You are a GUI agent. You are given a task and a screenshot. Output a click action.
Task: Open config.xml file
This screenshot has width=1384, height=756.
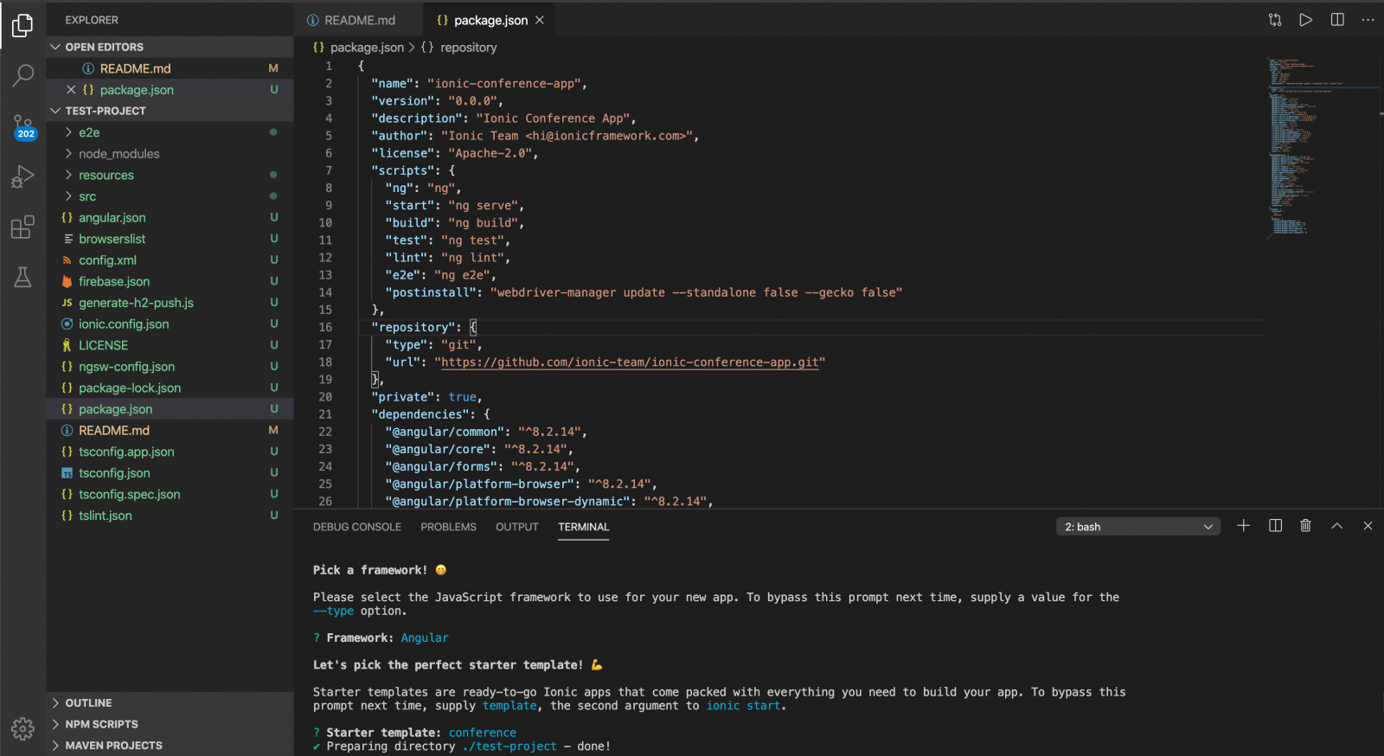tap(170, 260)
